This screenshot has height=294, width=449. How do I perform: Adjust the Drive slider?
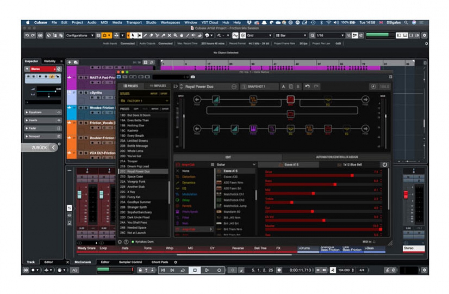[323, 175]
